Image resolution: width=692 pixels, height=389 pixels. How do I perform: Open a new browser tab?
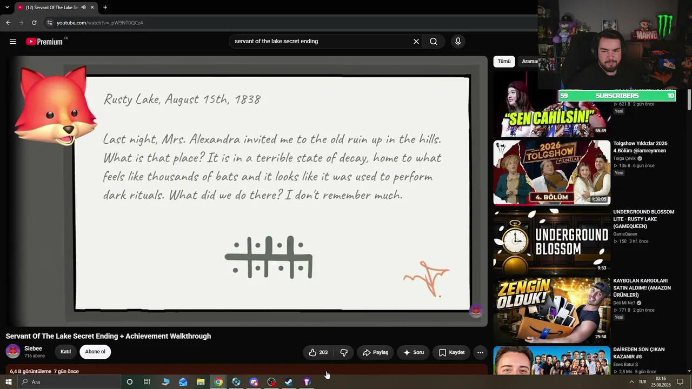105,8
